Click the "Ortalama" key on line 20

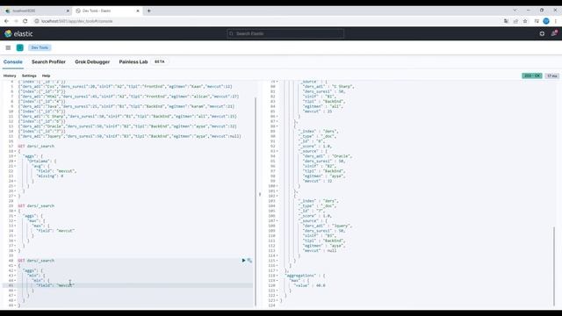[x=38, y=162]
